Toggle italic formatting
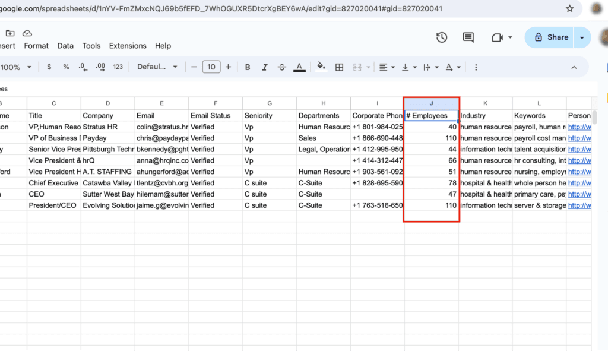This screenshot has width=608, height=351. (264, 67)
